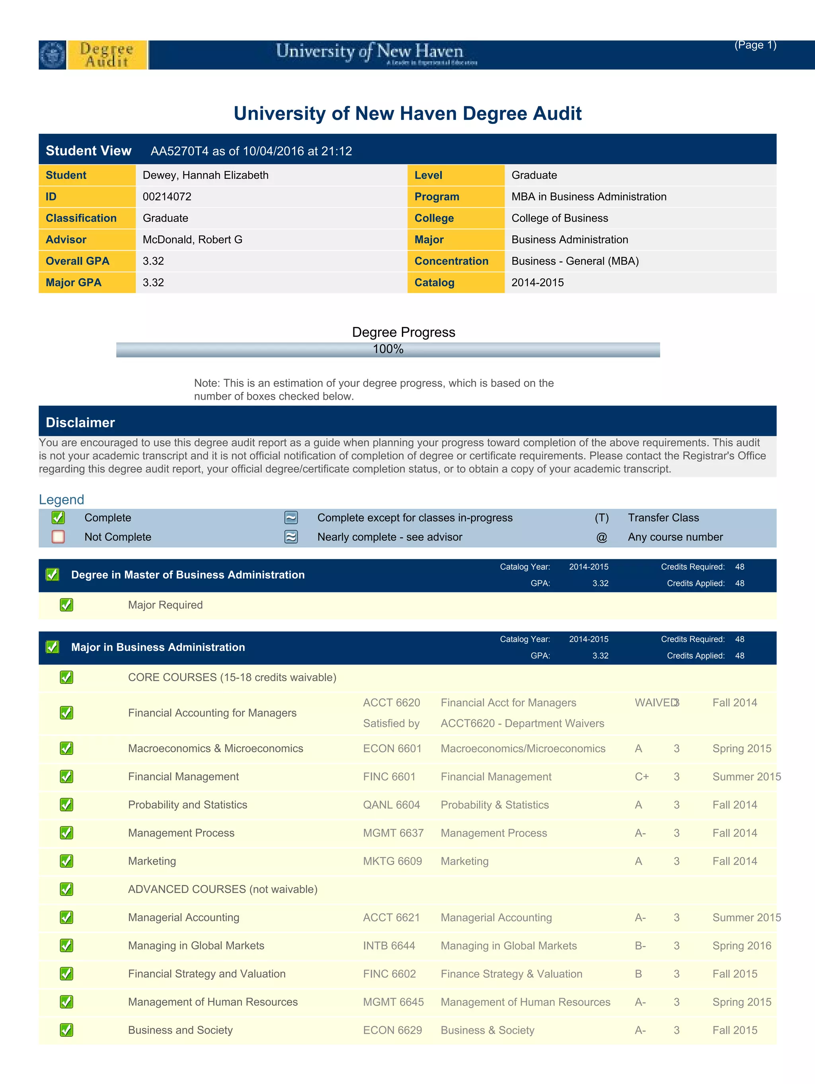Click the Major in Business Administration header
Image resolution: width=815 pixels, height=1084 pixels.
click(x=158, y=647)
